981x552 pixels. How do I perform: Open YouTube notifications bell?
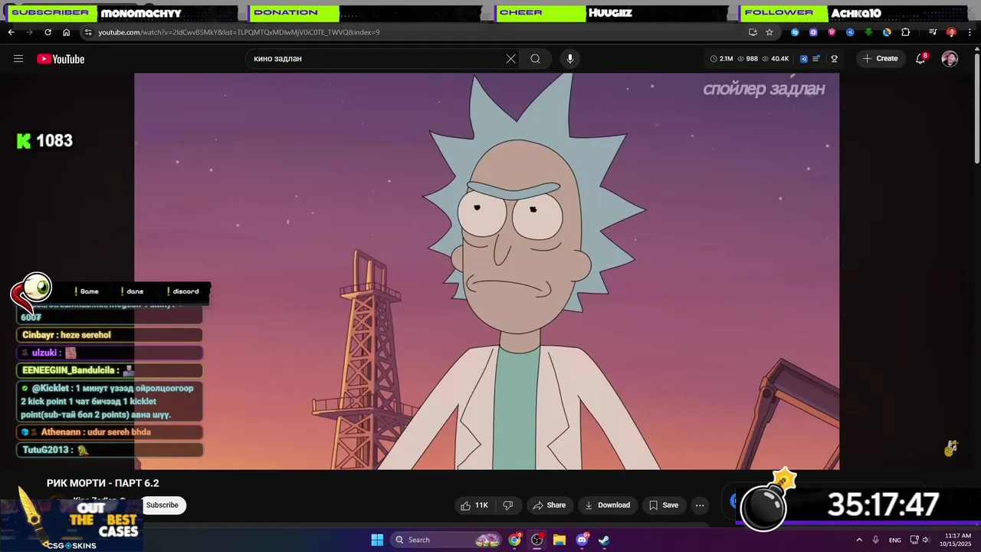(921, 59)
